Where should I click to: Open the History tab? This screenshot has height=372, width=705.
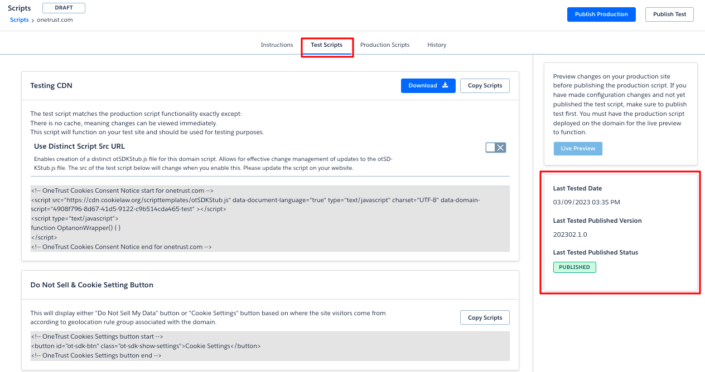coord(436,45)
